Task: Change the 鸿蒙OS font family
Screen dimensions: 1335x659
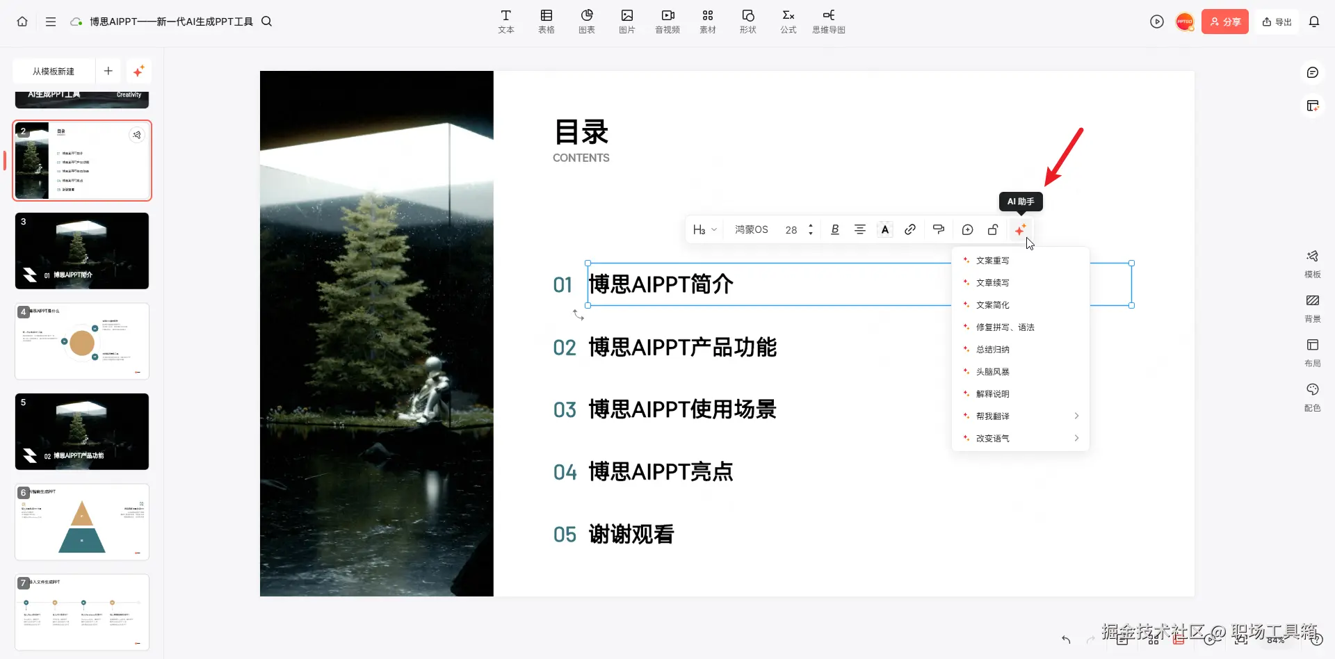Action: (x=752, y=229)
